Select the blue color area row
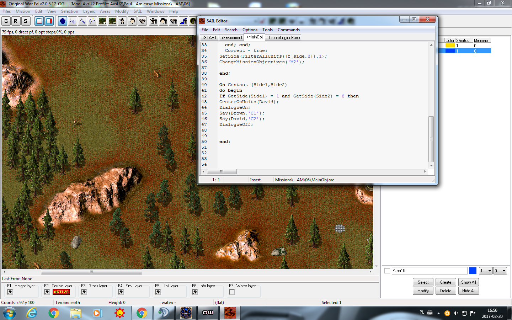This screenshot has height=320, width=512. [x=464, y=51]
